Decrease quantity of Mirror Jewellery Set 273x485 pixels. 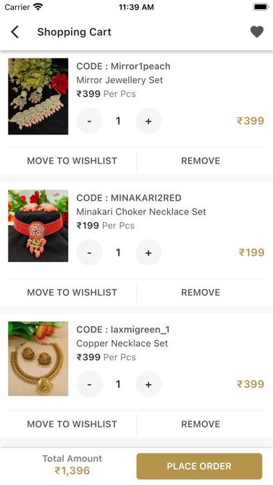pyautogui.click(x=89, y=121)
